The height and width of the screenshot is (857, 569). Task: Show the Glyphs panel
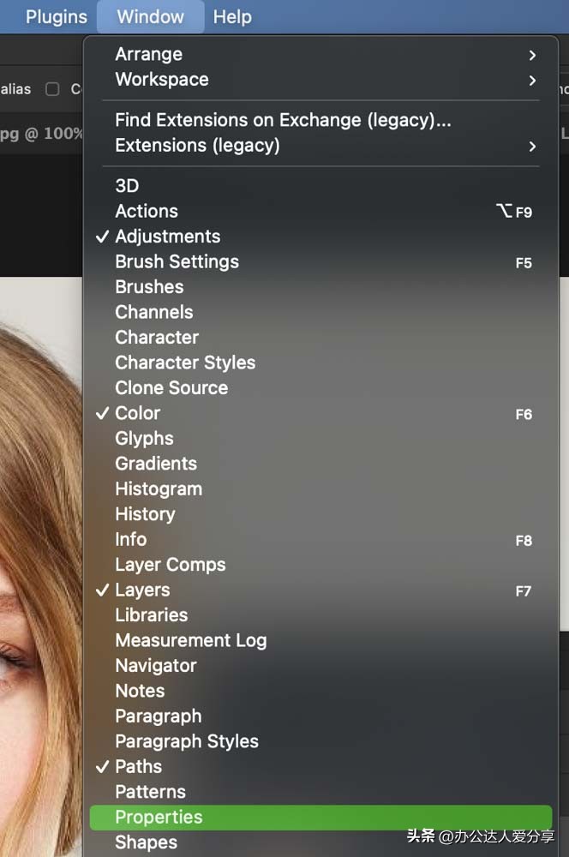coord(320,438)
